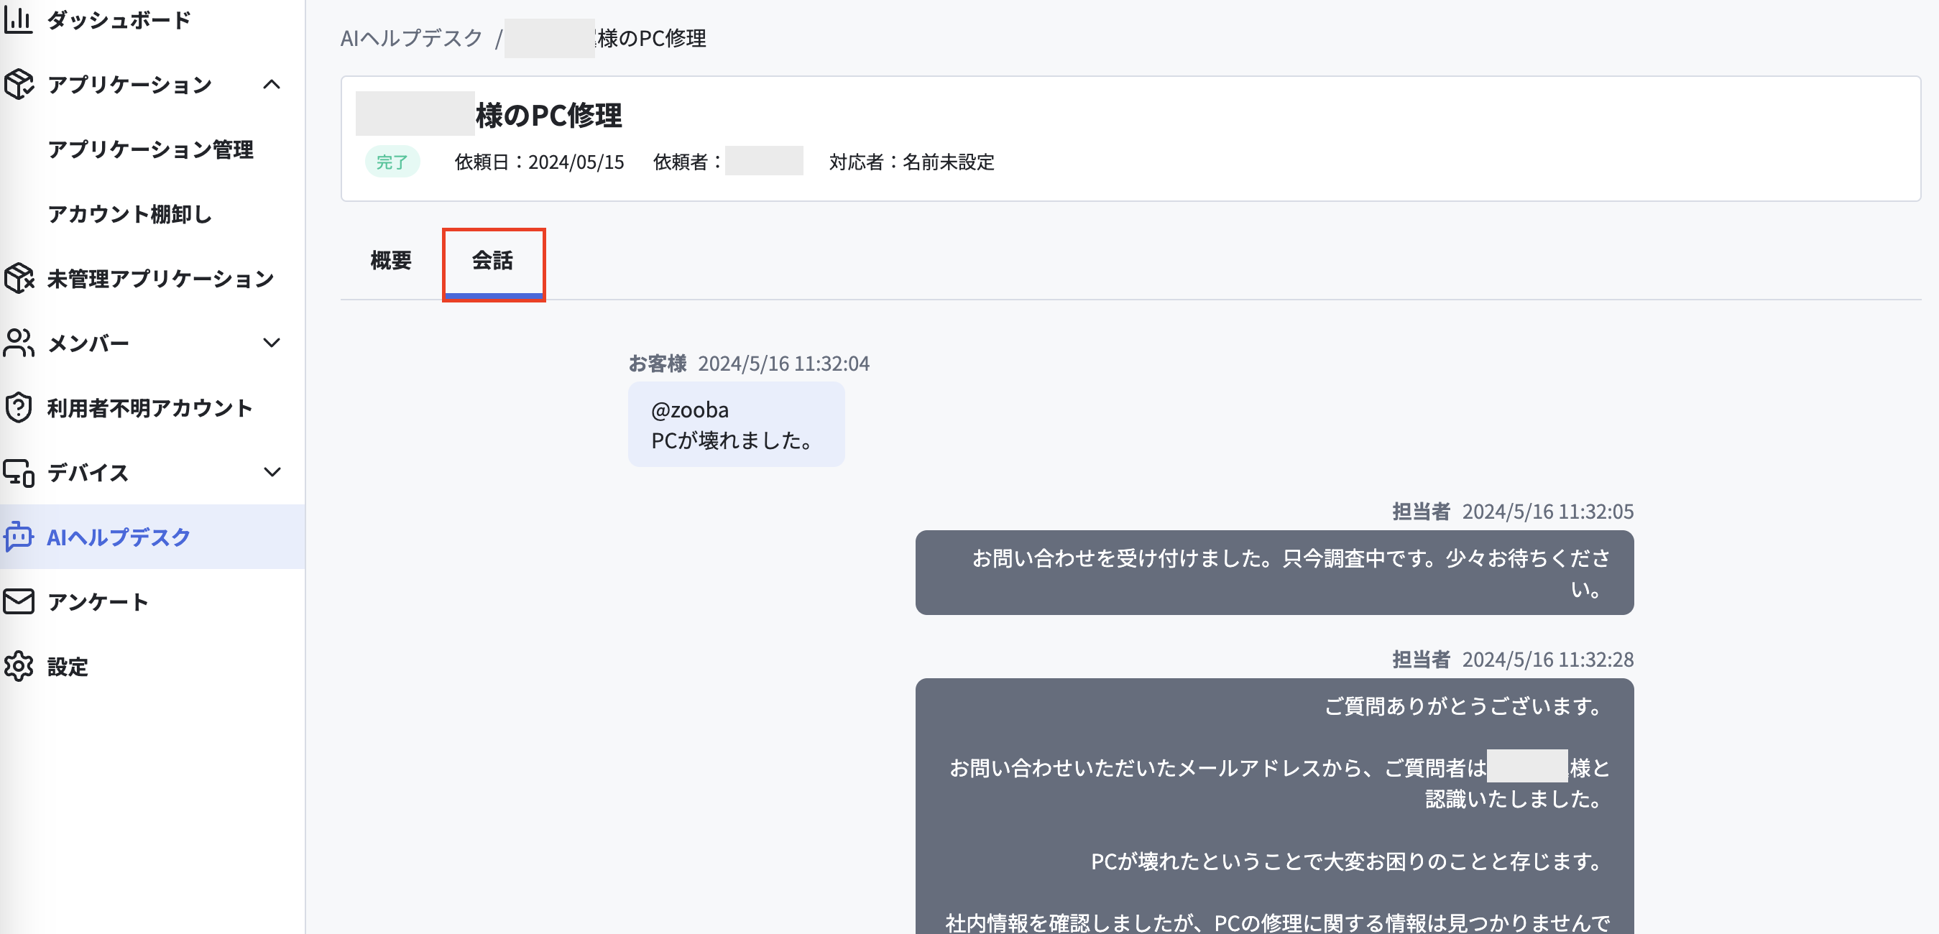
Task: Click the AIヘルプデスク robot icon
Action: (18, 537)
